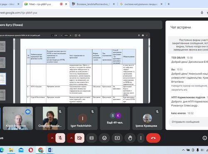Switch to the Воловик_landshaftoznavstvo tab
The image size is (208, 154).
tap(93, 4)
